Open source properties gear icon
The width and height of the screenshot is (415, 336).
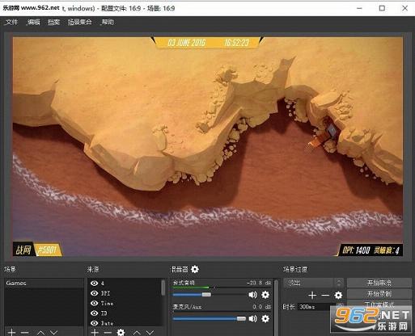point(121,333)
